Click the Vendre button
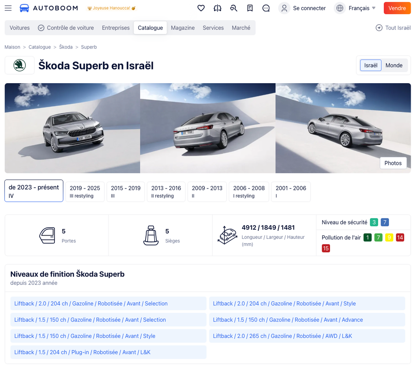Screen dimensions: 416x369 (397, 8)
